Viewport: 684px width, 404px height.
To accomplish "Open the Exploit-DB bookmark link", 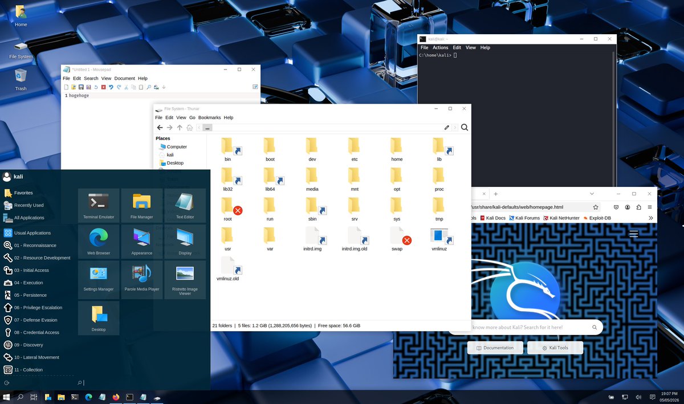I will click(x=597, y=218).
